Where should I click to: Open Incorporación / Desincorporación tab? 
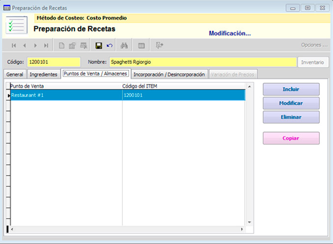[x=169, y=74]
